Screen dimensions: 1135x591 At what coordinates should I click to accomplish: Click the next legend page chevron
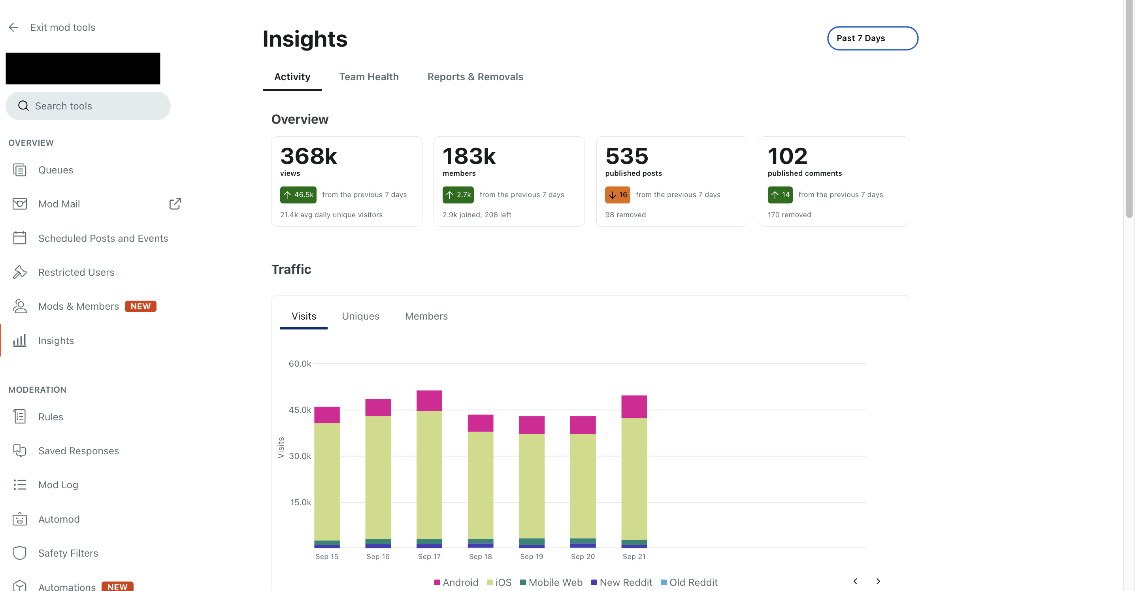(x=878, y=581)
